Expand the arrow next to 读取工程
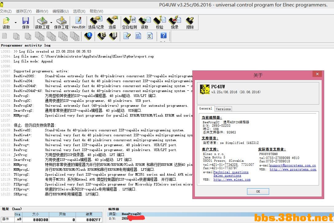Image resolution: width=334 pixels, height=223 pixels. coord(51,22)
